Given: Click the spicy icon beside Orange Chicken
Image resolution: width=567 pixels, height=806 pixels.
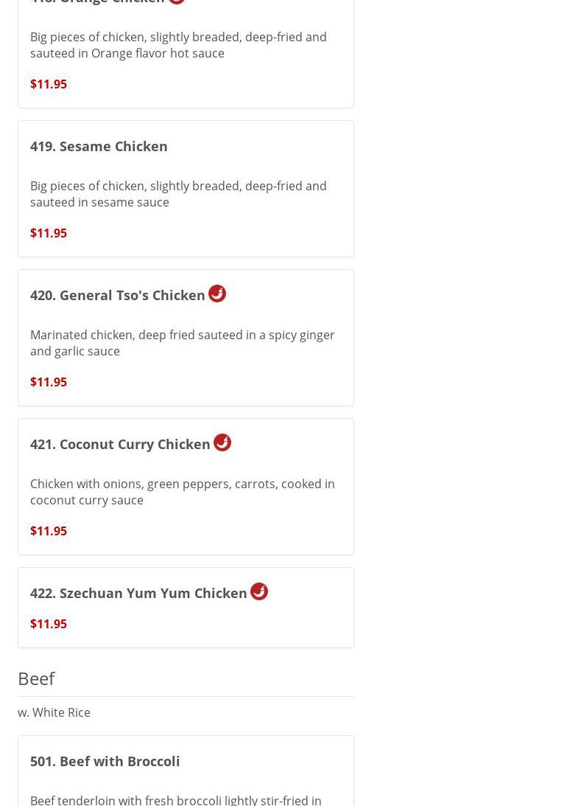Looking at the screenshot, I should click(x=177, y=1).
